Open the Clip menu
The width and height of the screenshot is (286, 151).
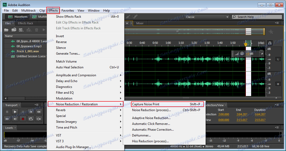(x=42, y=10)
